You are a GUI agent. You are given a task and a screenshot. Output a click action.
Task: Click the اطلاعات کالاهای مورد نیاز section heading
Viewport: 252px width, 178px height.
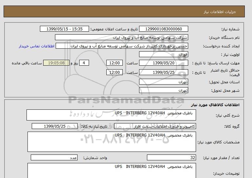[215, 105]
